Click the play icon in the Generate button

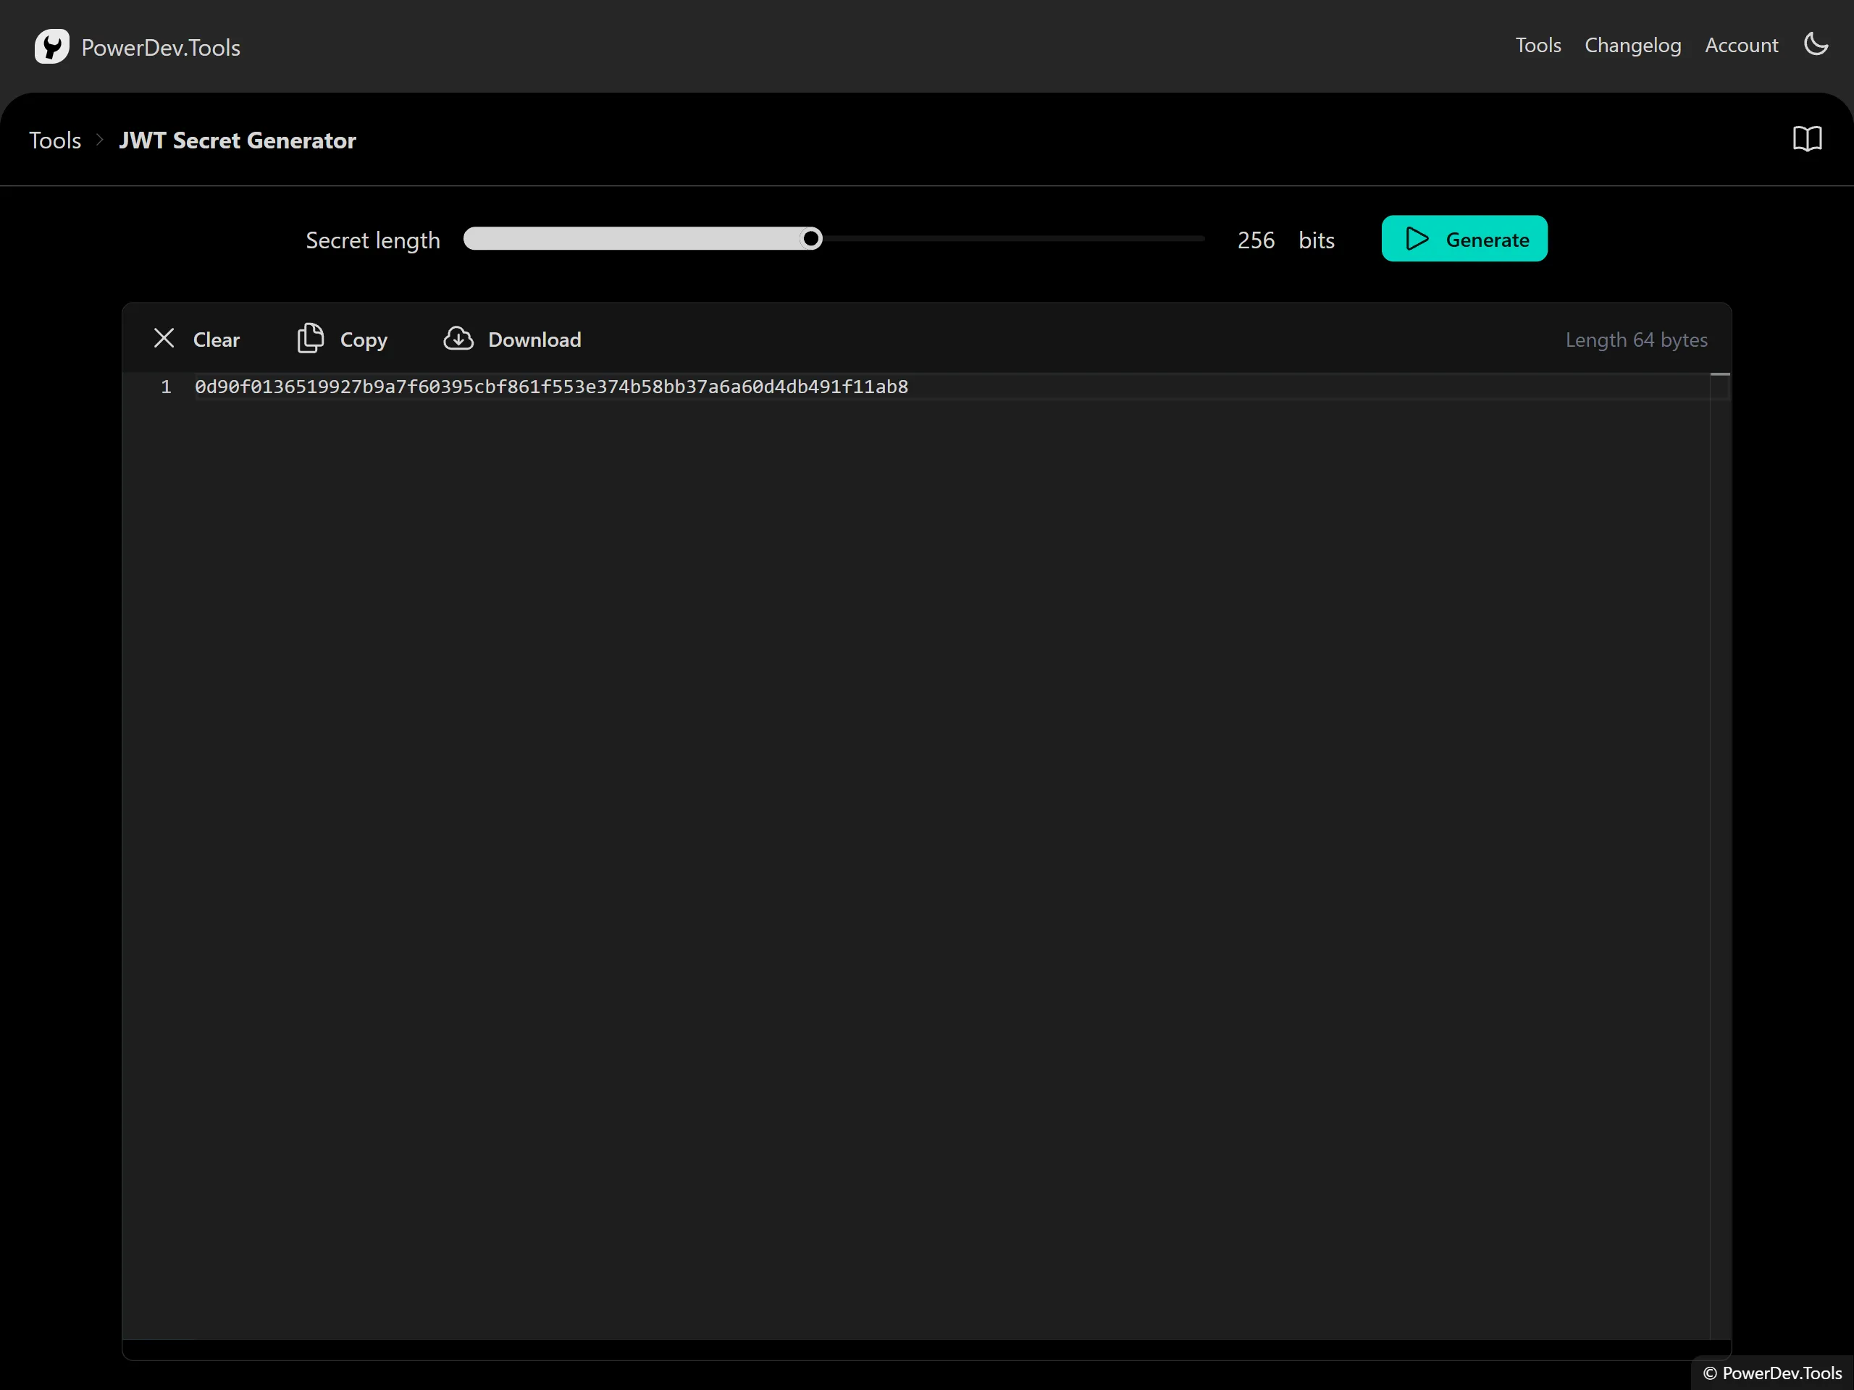coord(1417,240)
